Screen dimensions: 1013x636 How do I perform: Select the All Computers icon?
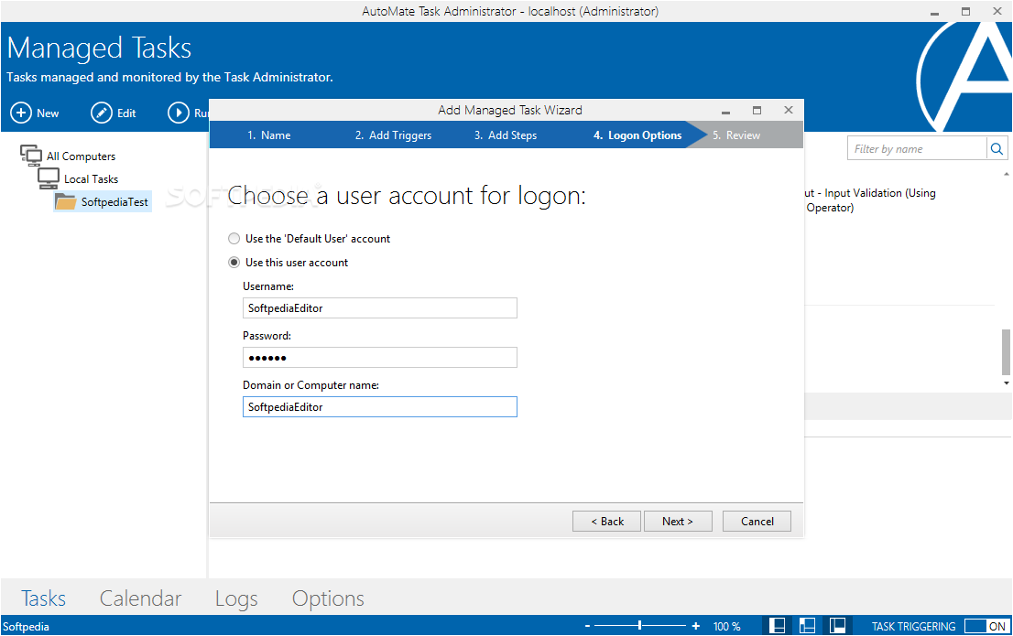(x=31, y=156)
